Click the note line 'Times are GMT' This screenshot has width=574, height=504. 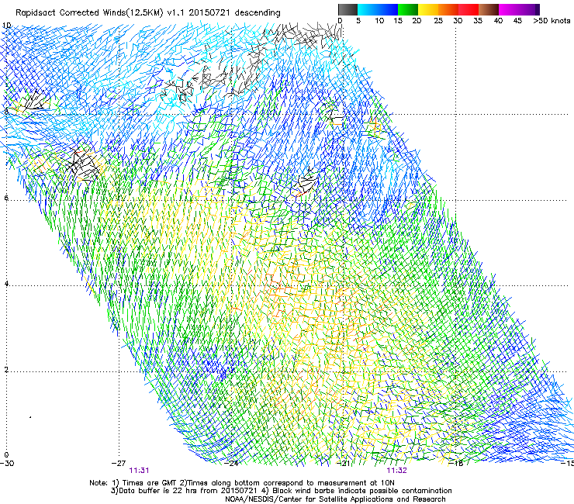coord(150,483)
